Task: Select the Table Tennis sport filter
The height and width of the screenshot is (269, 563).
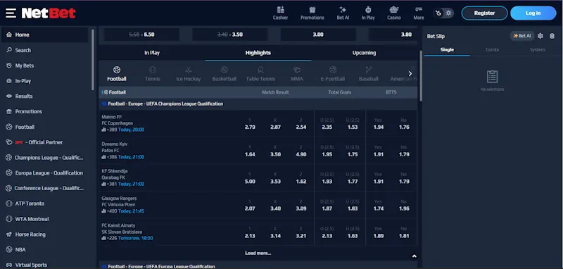Action: pyautogui.click(x=260, y=74)
